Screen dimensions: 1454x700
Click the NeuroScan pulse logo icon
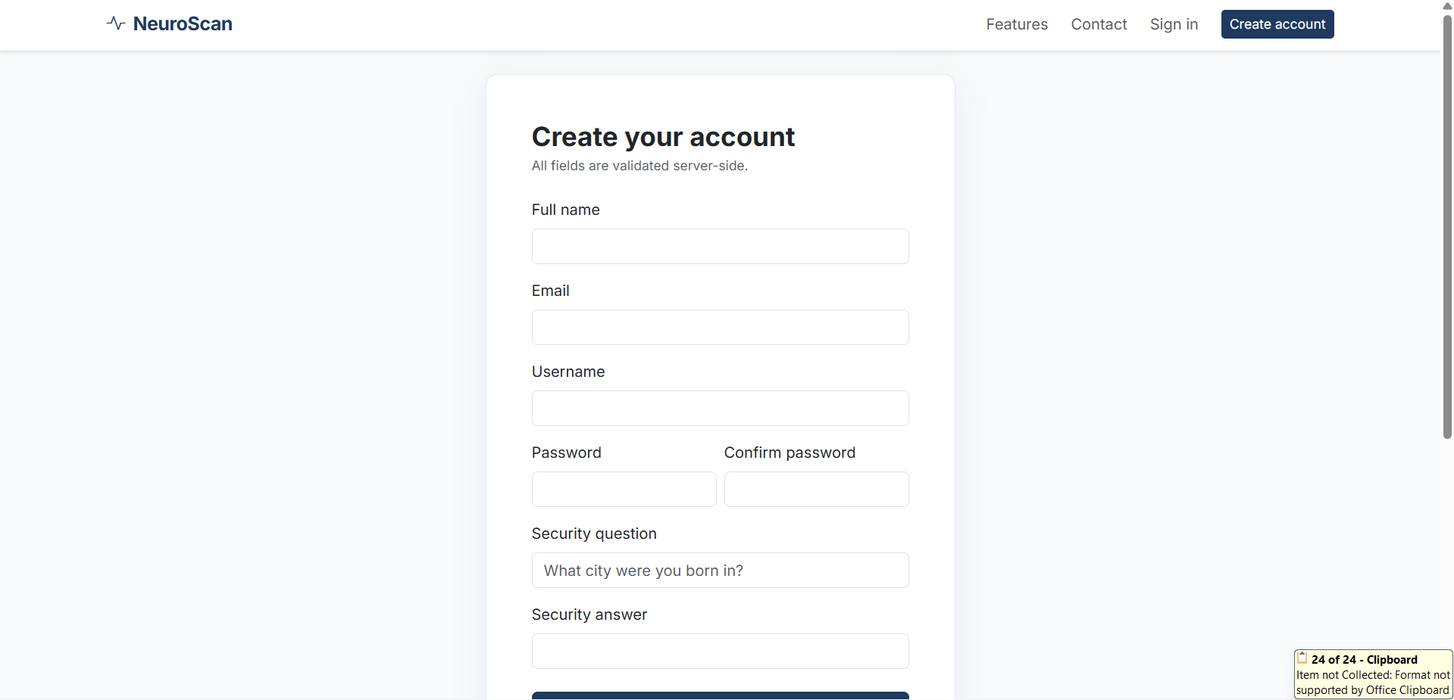pyautogui.click(x=116, y=23)
